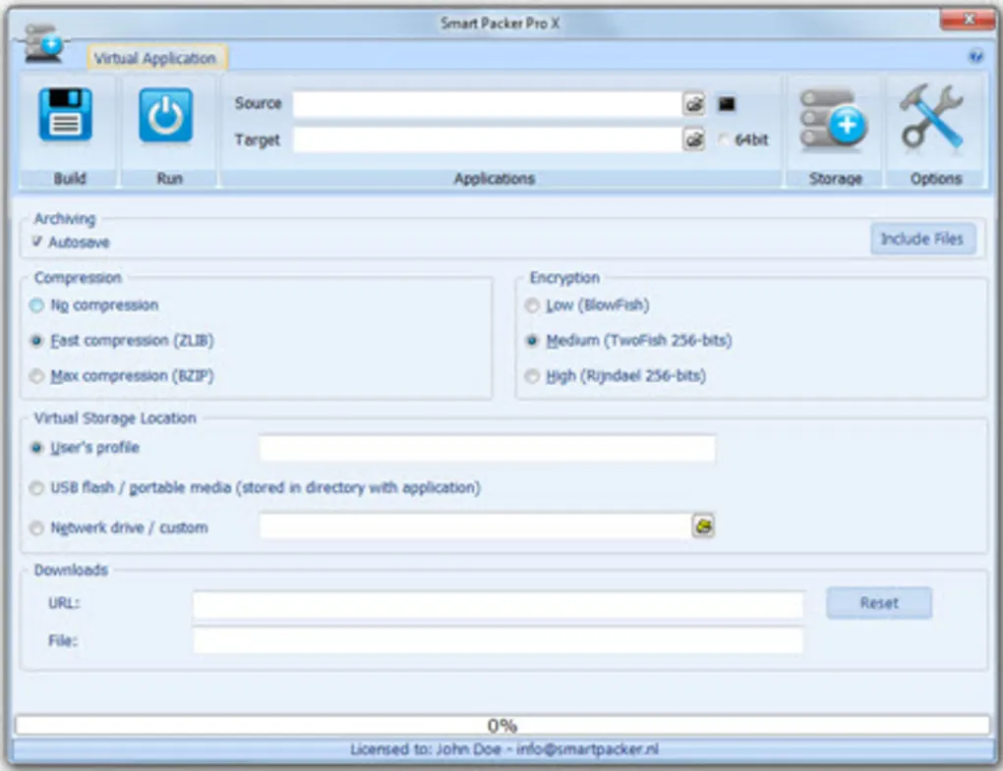
Task: Open the Storage panel icon
Action: 834,118
